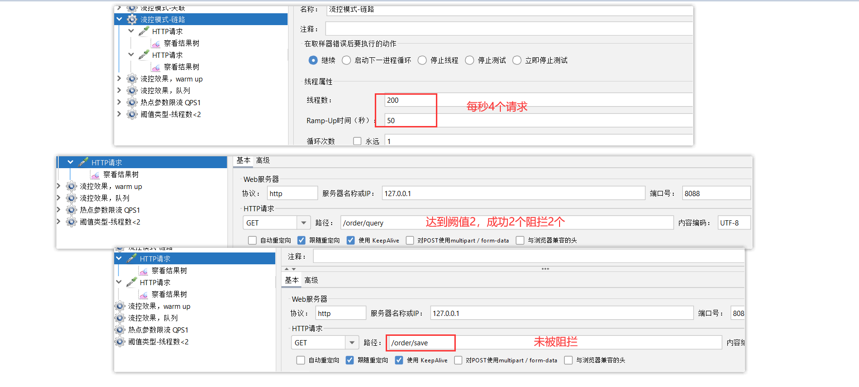Switch to 高级 tab above /order/query
The image size is (859, 387).
tap(263, 161)
